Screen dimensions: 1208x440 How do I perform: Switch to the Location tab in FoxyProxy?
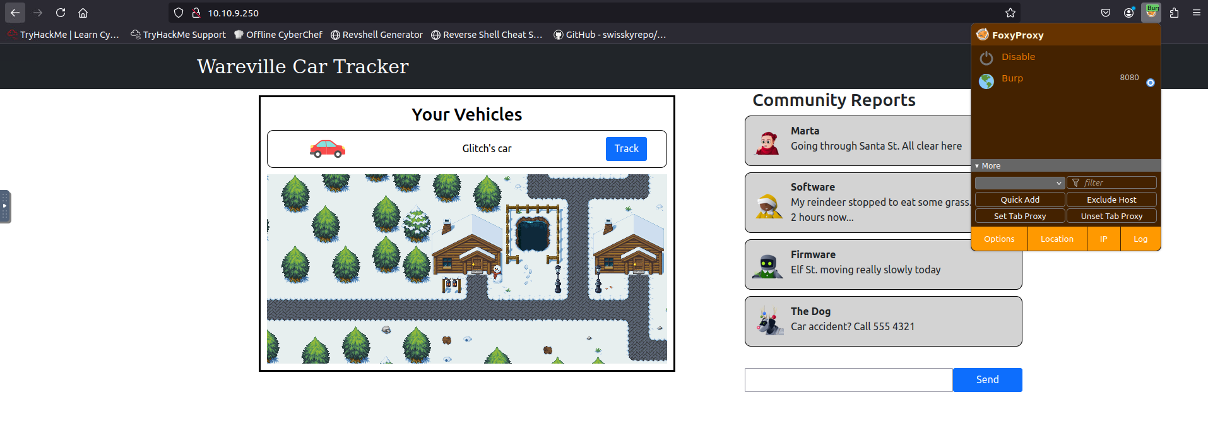pos(1057,239)
